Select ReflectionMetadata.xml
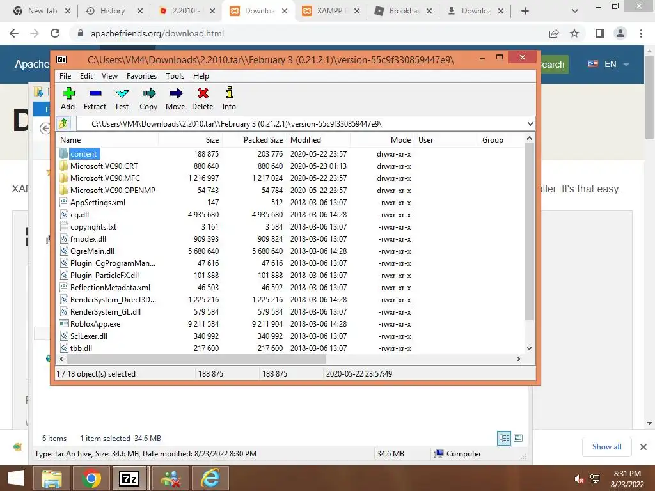Screen dimensions: 655x491 point(110,287)
